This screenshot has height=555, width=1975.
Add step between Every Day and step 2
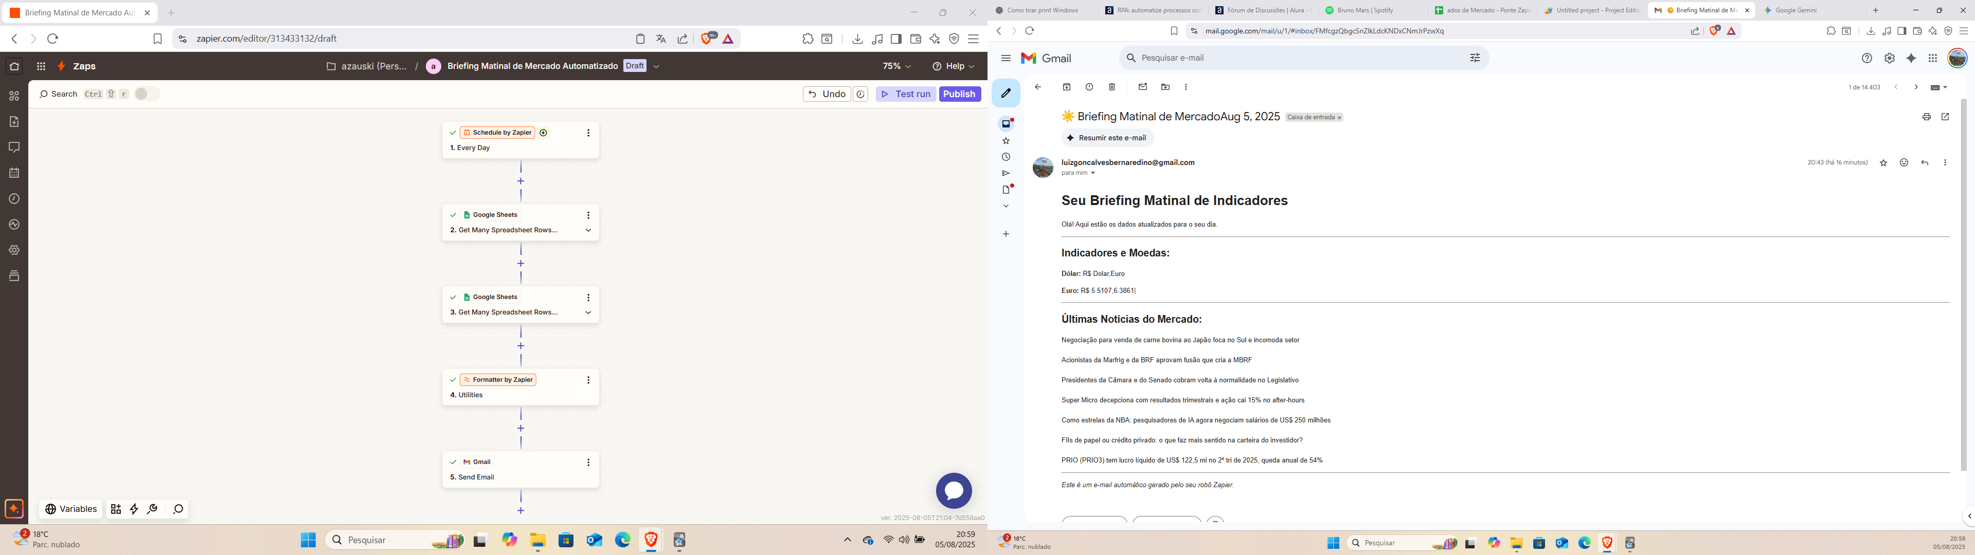520,182
